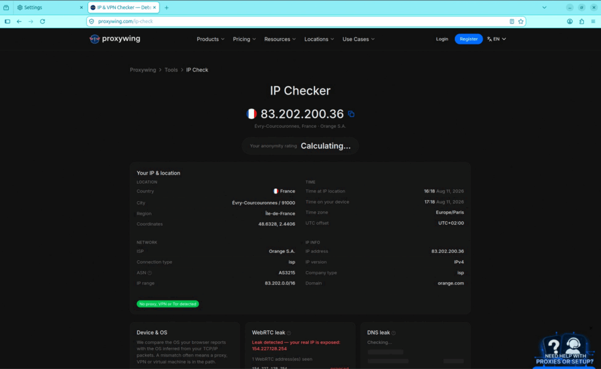Image resolution: width=601 pixels, height=369 pixels.
Task: Click the ASN info icon
Action: tap(150, 273)
